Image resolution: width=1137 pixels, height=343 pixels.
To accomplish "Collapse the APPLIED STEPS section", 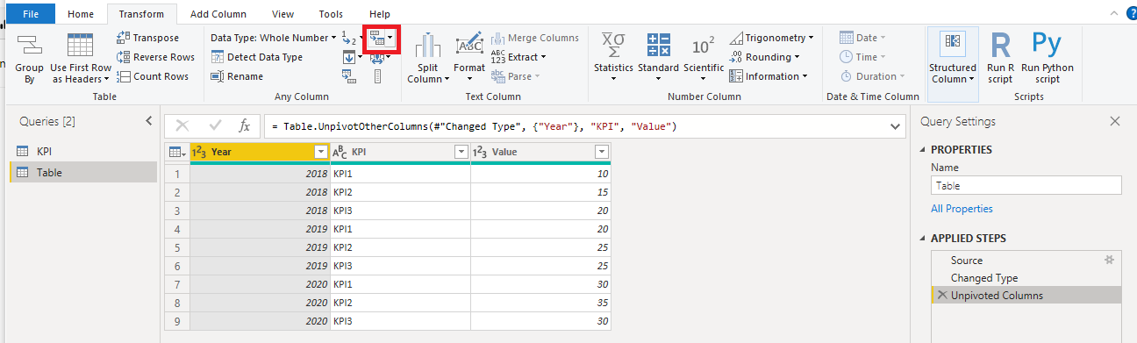I will (x=923, y=239).
